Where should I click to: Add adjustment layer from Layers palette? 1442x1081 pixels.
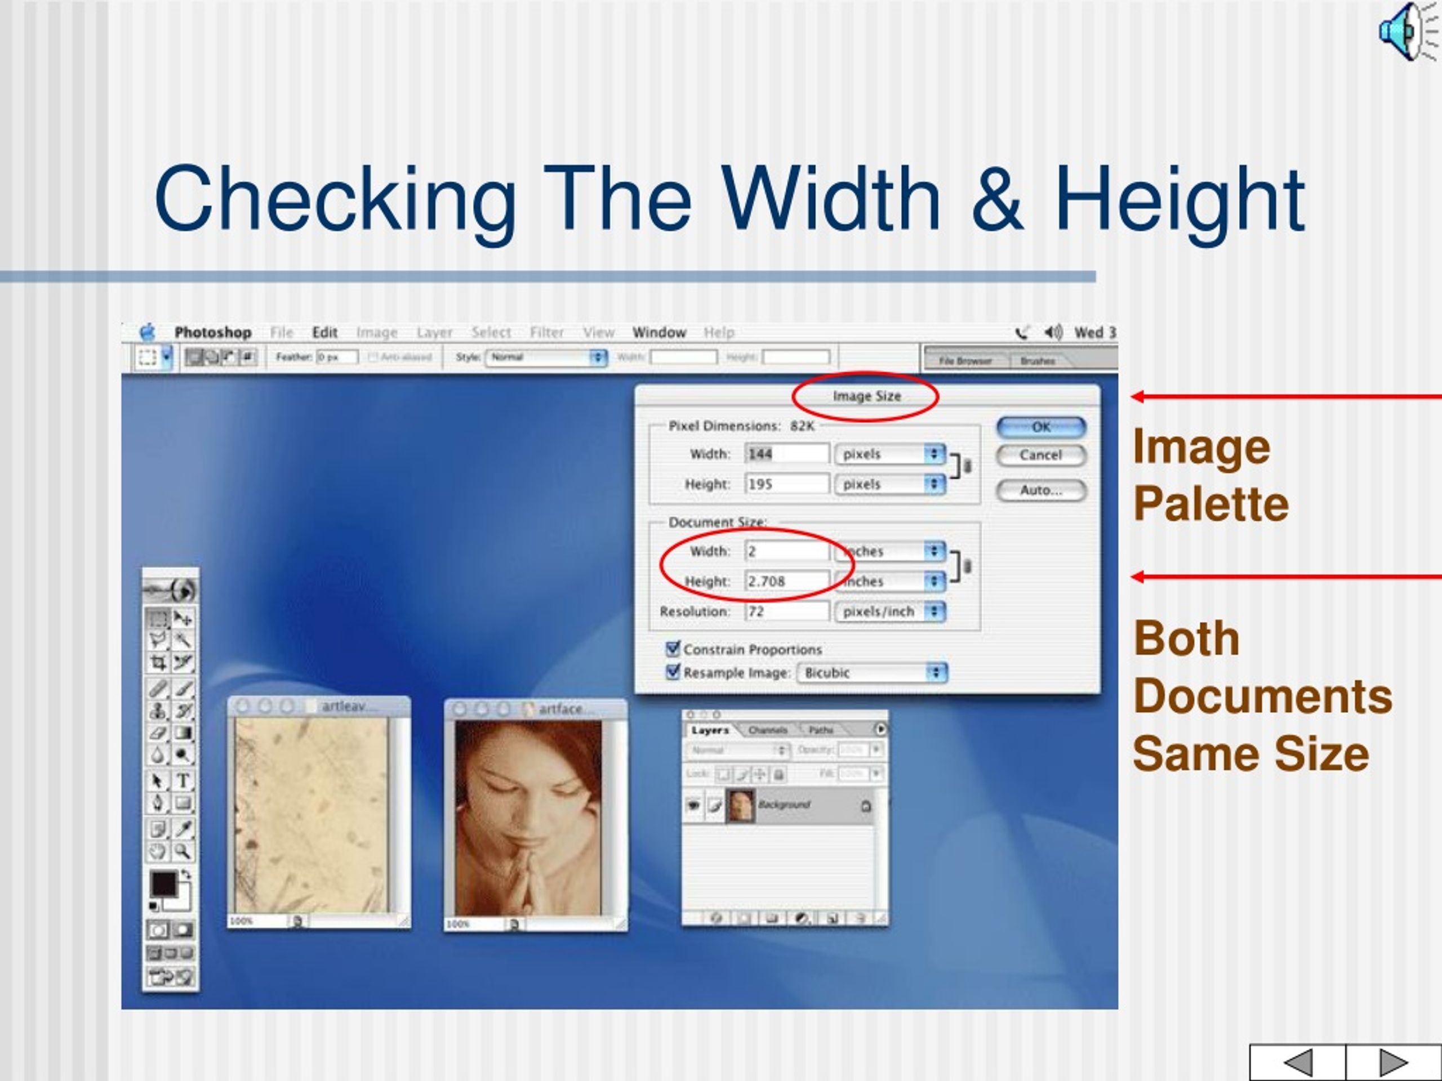pyautogui.click(x=803, y=918)
